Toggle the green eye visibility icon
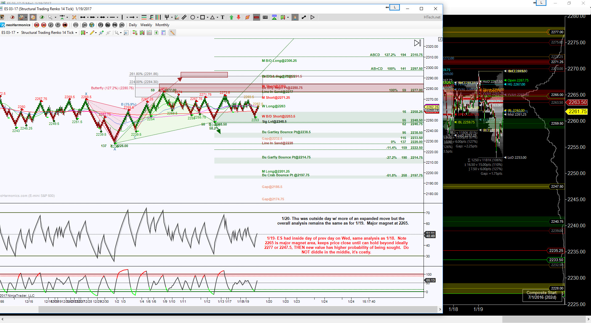 point(42,18)
